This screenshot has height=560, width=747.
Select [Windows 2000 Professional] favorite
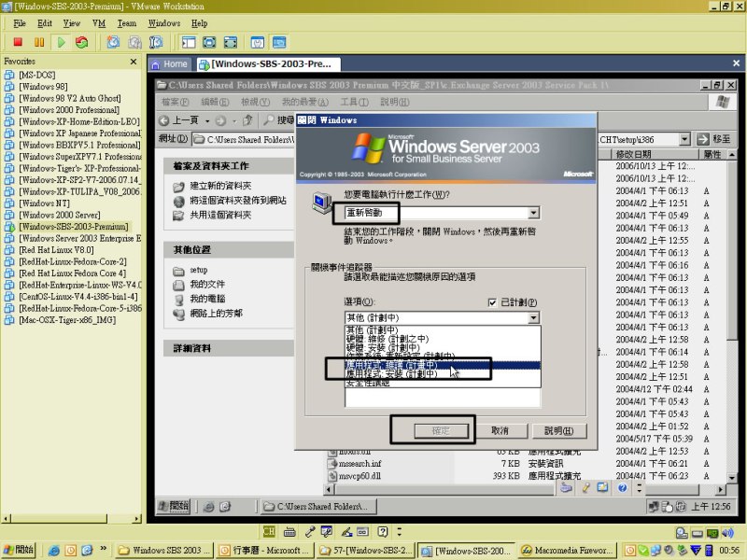tap(68, 110)
